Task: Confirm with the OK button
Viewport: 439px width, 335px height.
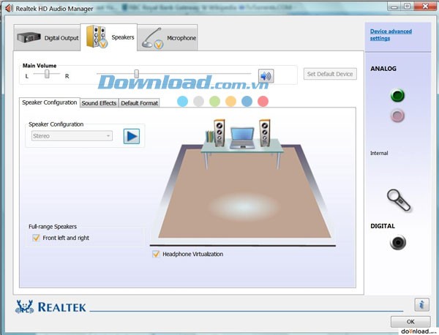Action: coord(410,322)
